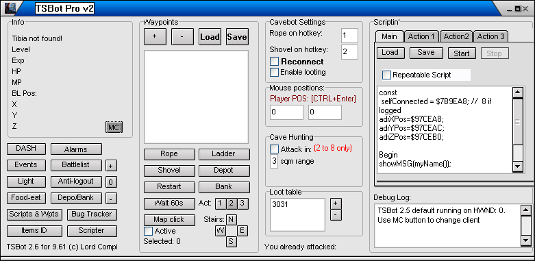Viewport: 535px width, 261px height.
Task: Select loot table entry 3031
Action: pyautogui.click(x=280, y=205)
